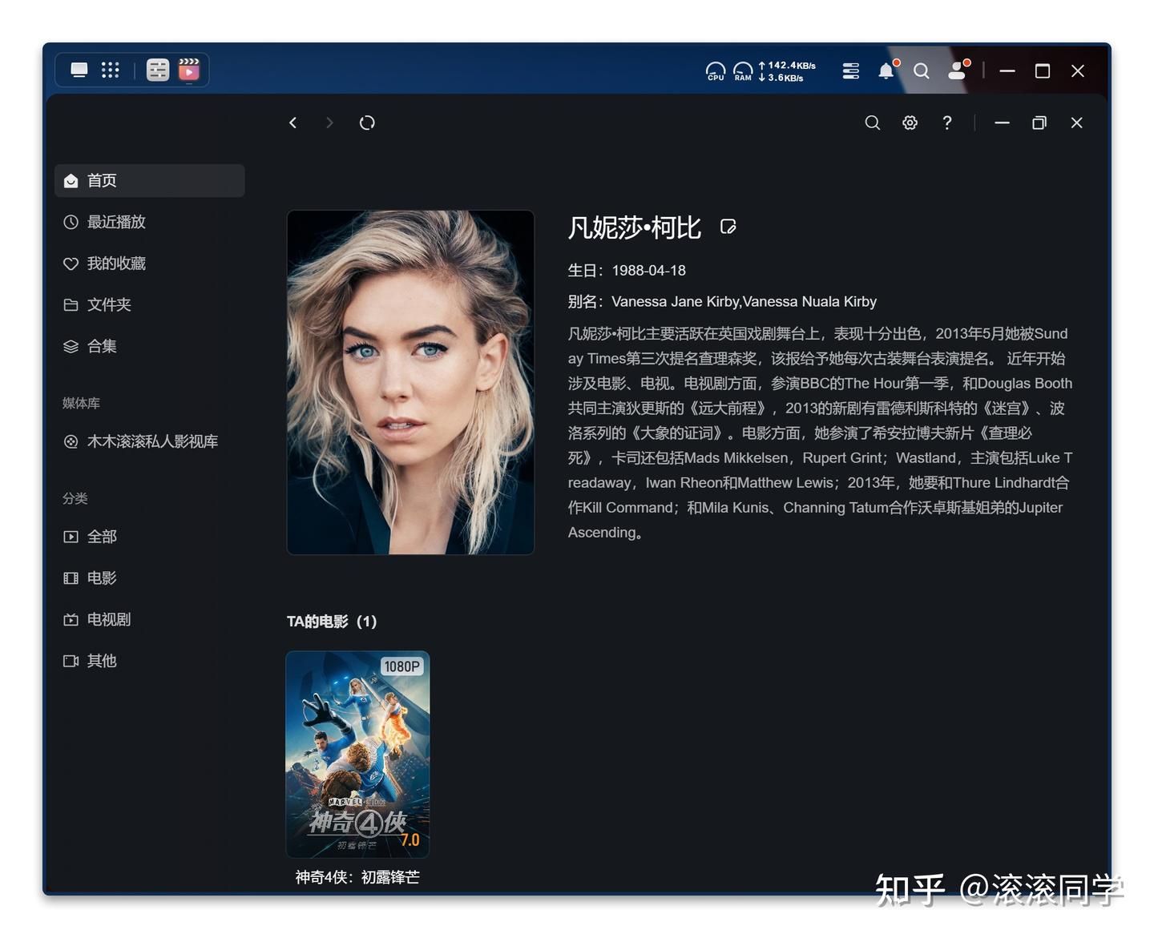Image resolution: width=1154 pixels, height=938 pixels.
Task: Close the outer desktop window
Action: pyautogui.click(x=1078, y=71)
